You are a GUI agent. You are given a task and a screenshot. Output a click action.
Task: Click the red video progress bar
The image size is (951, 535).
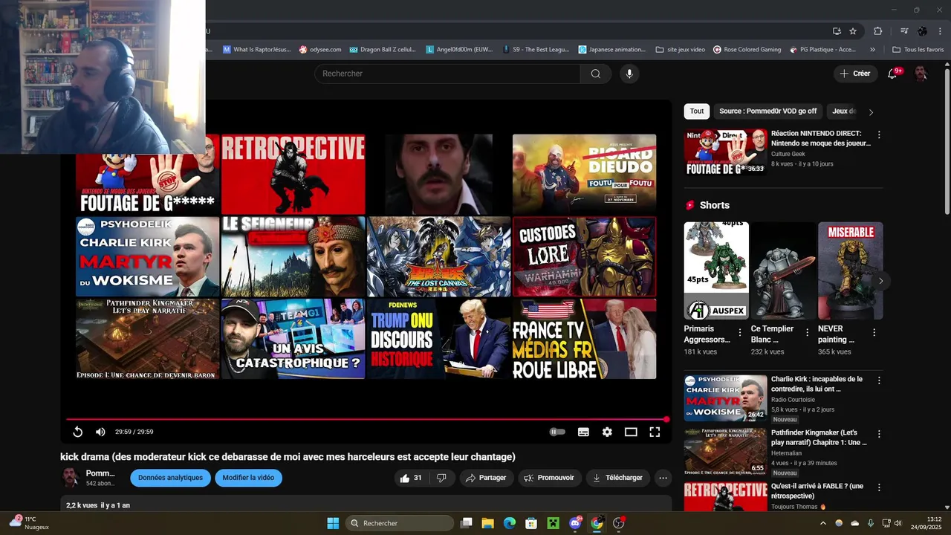(366, 419)
